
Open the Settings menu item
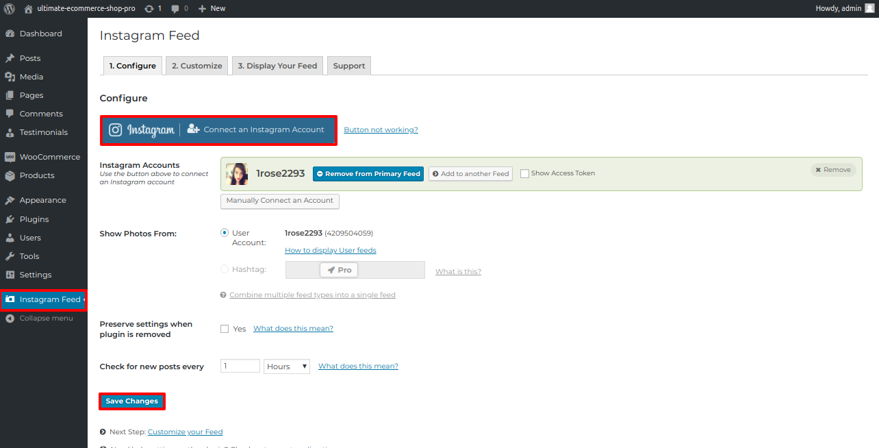[x=44, y=275]
